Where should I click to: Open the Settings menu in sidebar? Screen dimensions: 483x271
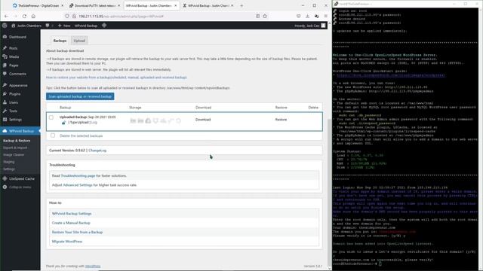click(x=15, y=120)
